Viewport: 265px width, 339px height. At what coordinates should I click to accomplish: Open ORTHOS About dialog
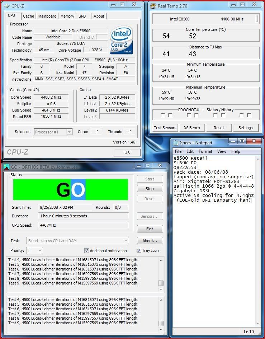[x=150, y=241]
